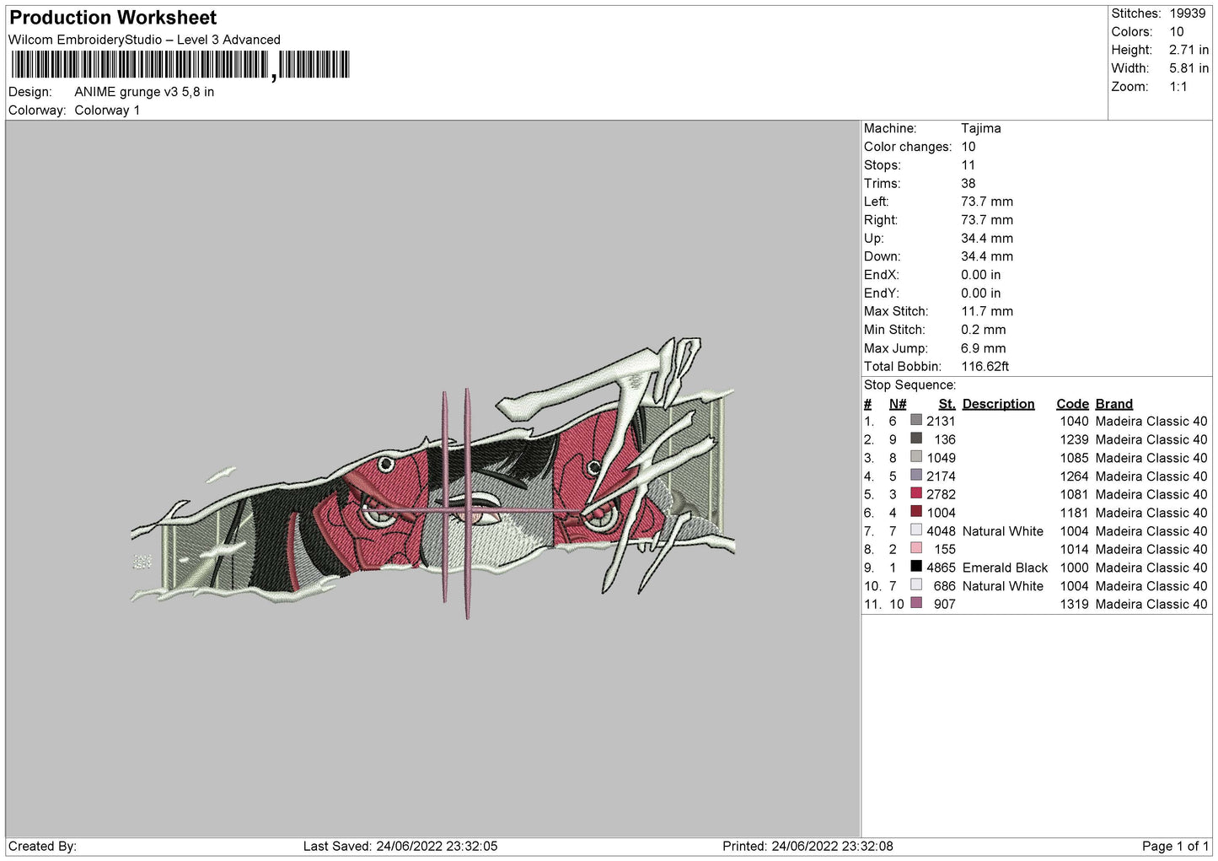The image size is (1218, 861).
Task: Click the Total Bobbin value 116.62ft
Action: pos(985,366)
